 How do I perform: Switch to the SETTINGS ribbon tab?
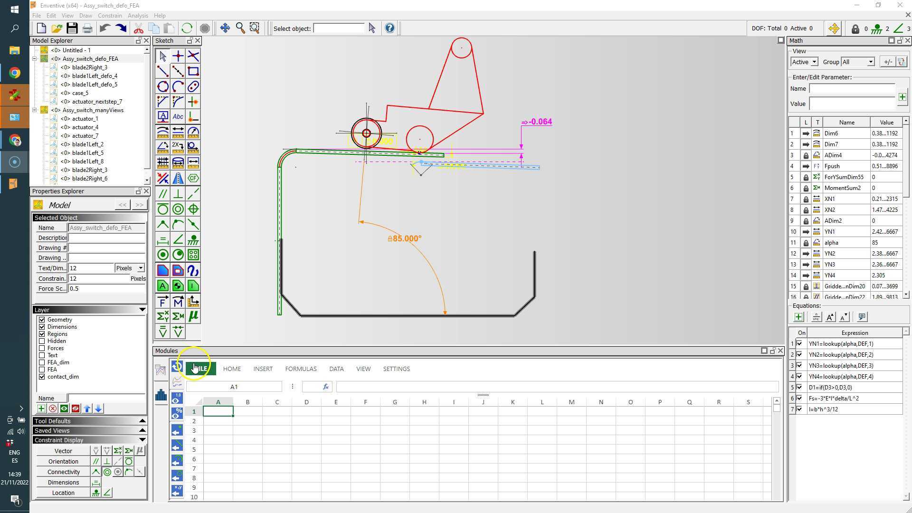396,369
